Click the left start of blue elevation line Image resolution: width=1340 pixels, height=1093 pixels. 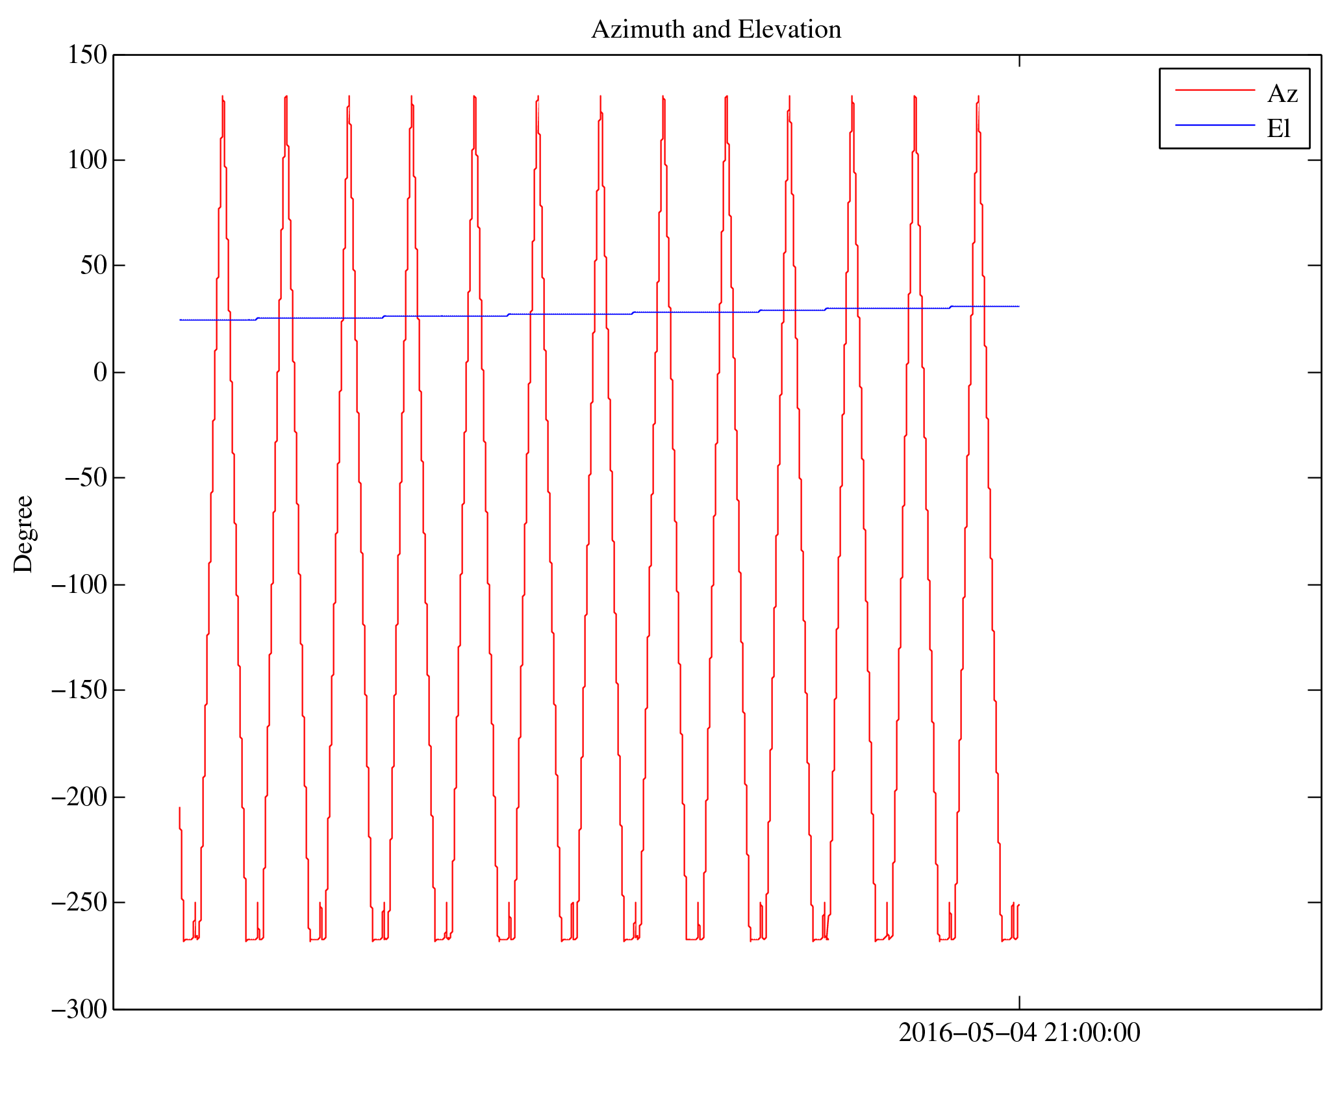point(181,320)
